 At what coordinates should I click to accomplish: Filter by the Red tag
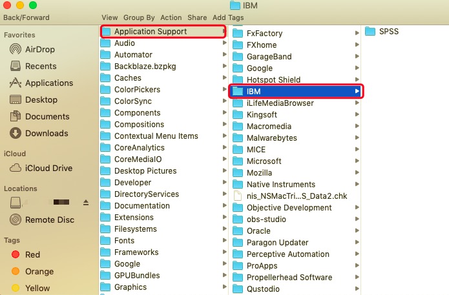25,254
